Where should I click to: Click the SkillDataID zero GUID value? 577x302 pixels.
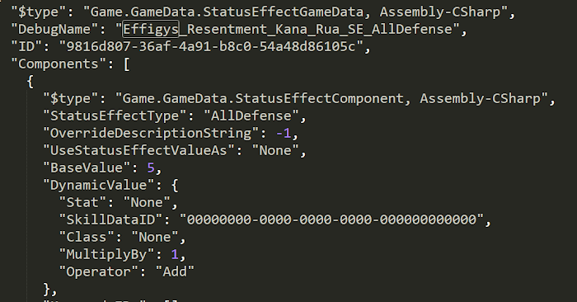pos(332,219)
